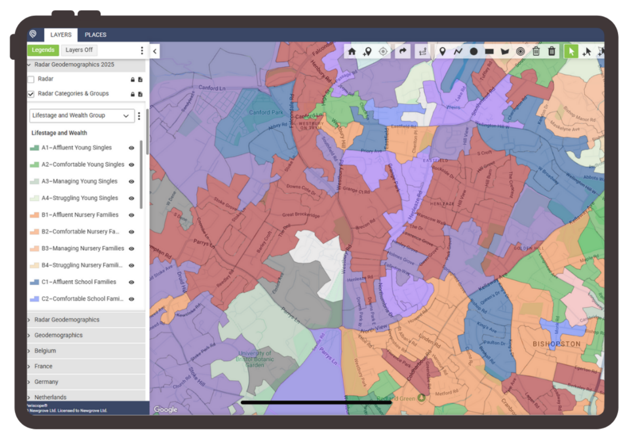Enable the Radar layer checkbox
The image size is (628, 439).
[30, 79]
